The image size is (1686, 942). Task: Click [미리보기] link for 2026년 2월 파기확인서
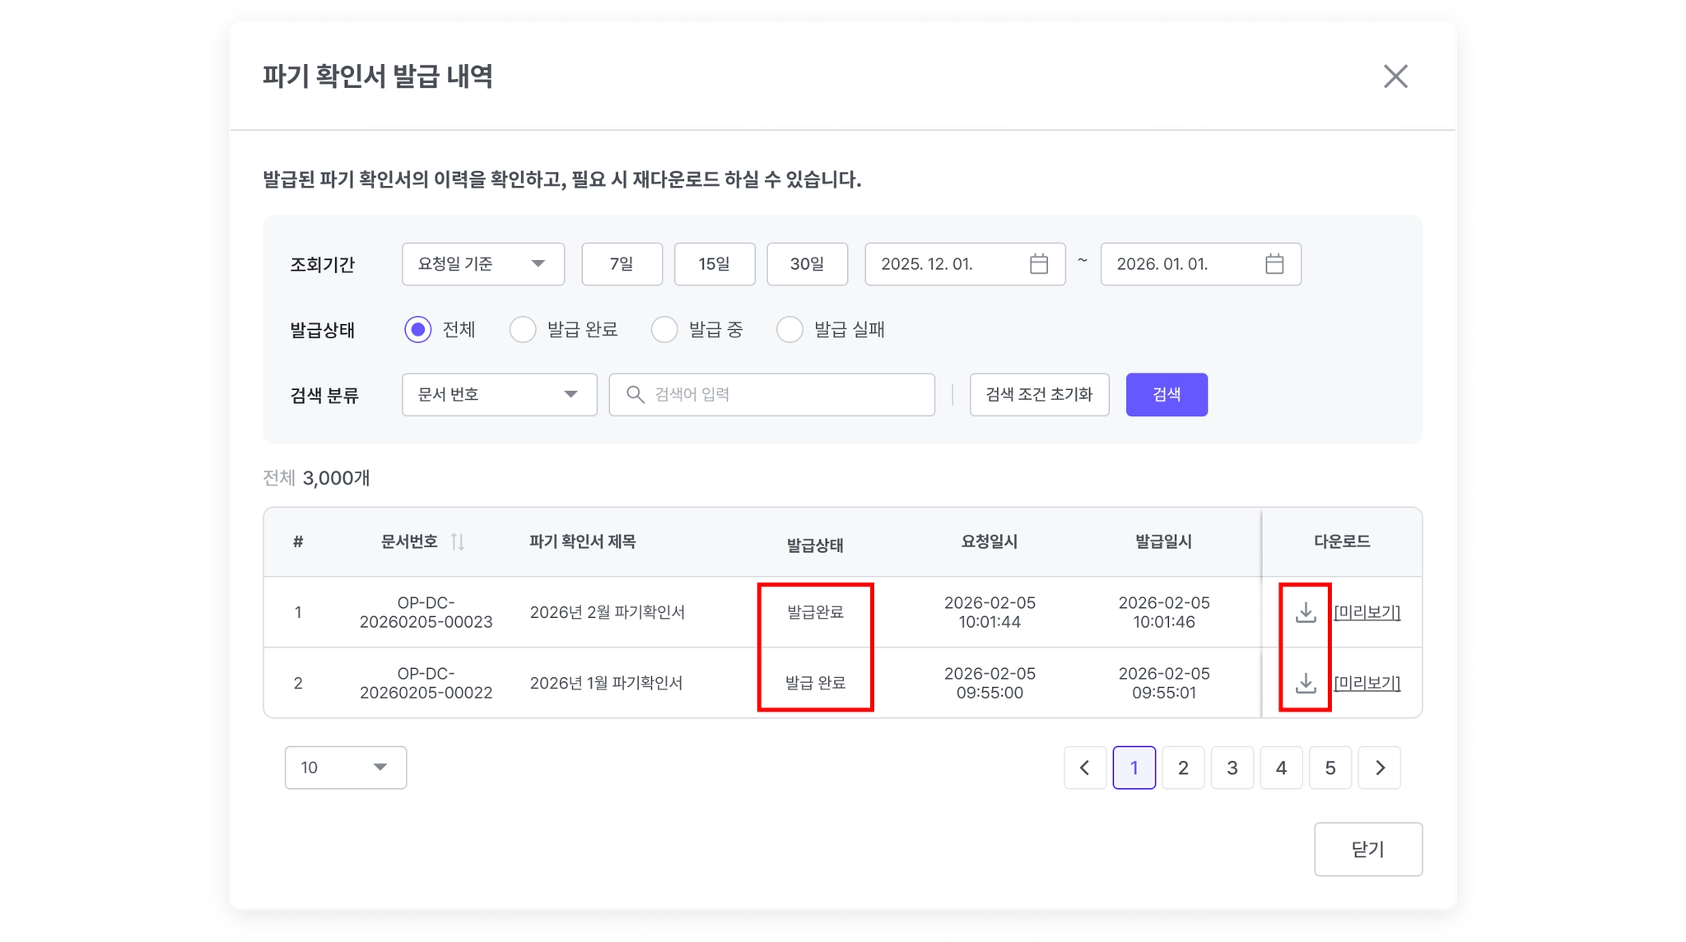click(x=1367, y=612)
